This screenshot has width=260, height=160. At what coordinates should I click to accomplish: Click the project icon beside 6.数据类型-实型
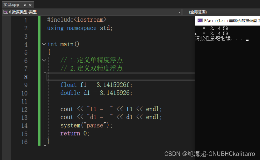coord(6,12)
